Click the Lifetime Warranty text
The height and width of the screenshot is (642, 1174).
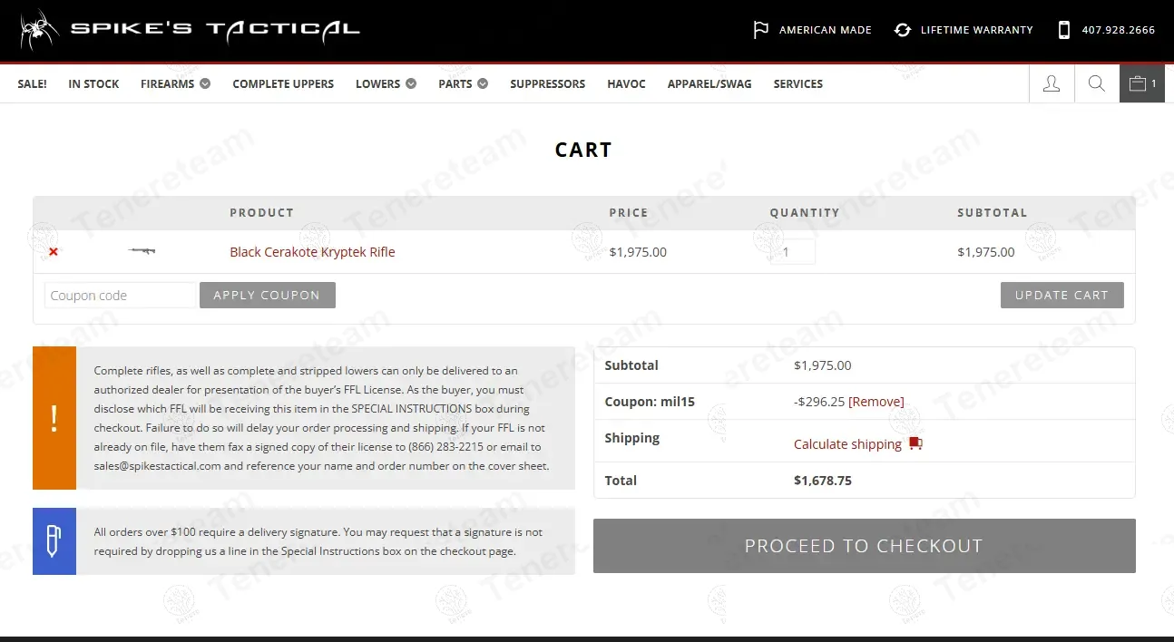[977, 30]
